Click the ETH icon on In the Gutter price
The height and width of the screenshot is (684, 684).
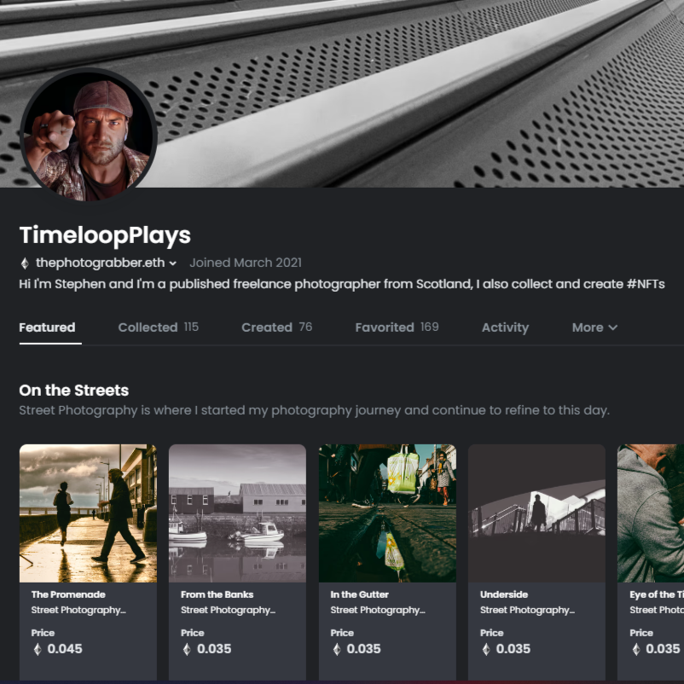[x=337, y=649]
